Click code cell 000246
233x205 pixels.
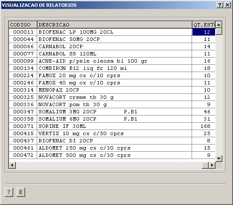23,83
